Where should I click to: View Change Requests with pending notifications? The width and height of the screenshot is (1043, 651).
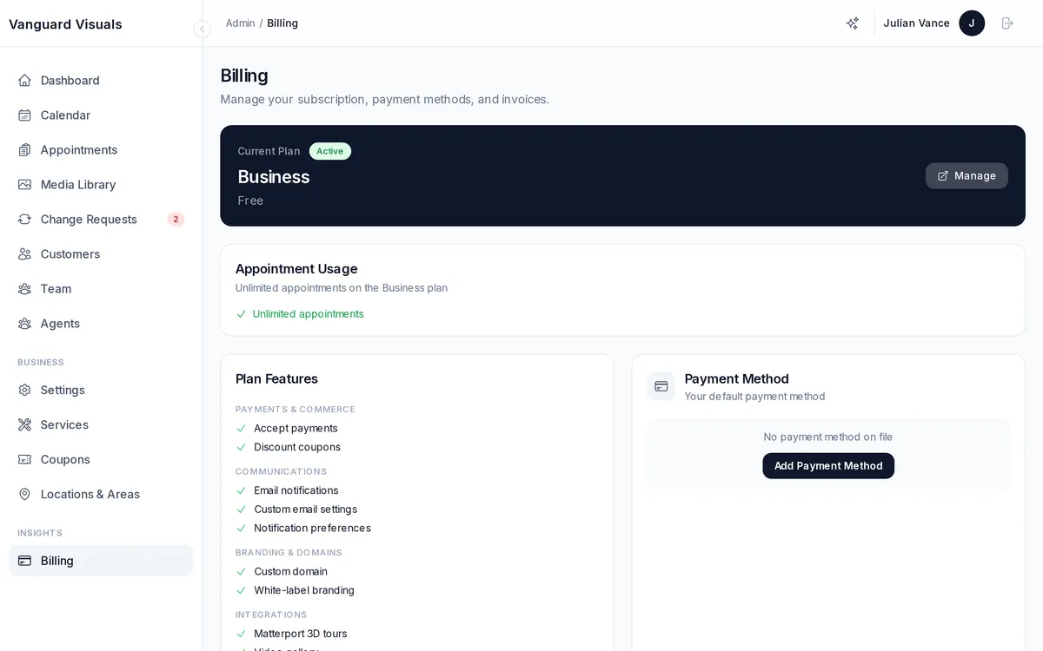(88, 219)
